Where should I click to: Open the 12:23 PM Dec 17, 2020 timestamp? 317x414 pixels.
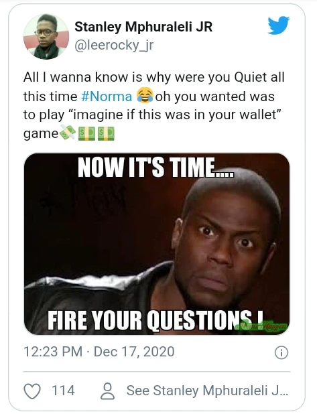(99, 352)
